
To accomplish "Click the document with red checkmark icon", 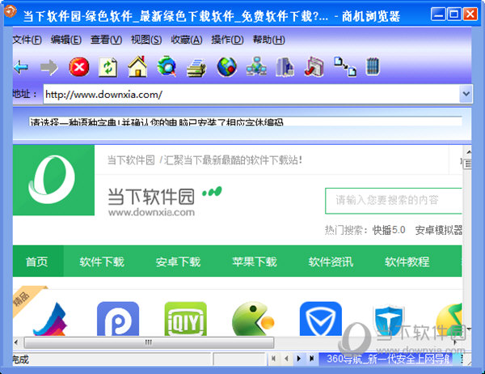I will pos(314,66).
